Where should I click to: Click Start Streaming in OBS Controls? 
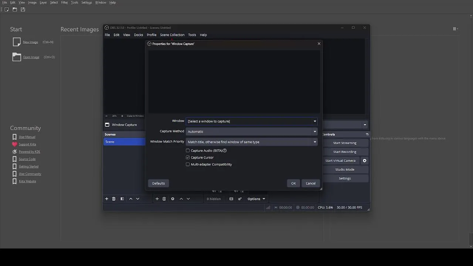(345, 143)
